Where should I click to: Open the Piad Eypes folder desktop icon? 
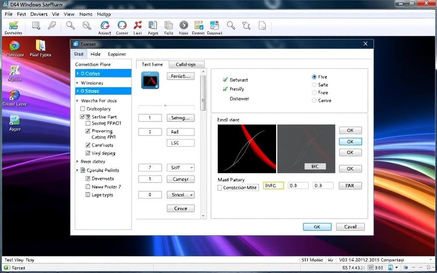click(x=41, y=45)
